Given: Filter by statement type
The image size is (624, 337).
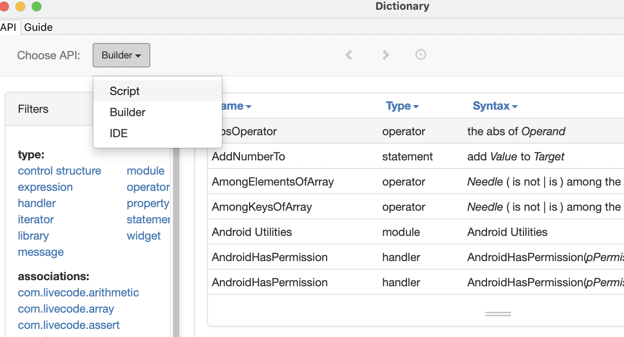Looking at the screenshot, I should coord(148,220).
